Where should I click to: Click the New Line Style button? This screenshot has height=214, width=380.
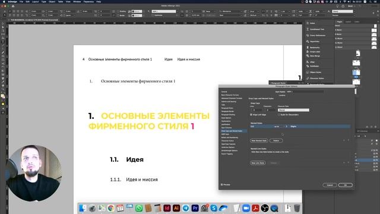258,163
